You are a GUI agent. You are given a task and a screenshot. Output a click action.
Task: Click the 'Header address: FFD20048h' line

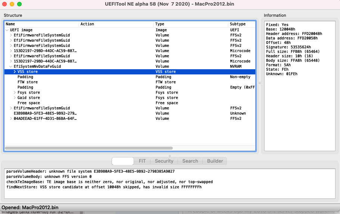294,33
